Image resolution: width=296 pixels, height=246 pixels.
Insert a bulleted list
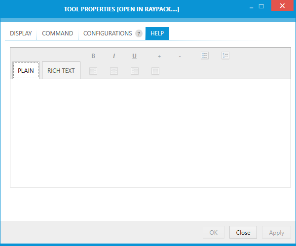coord(205,56)
